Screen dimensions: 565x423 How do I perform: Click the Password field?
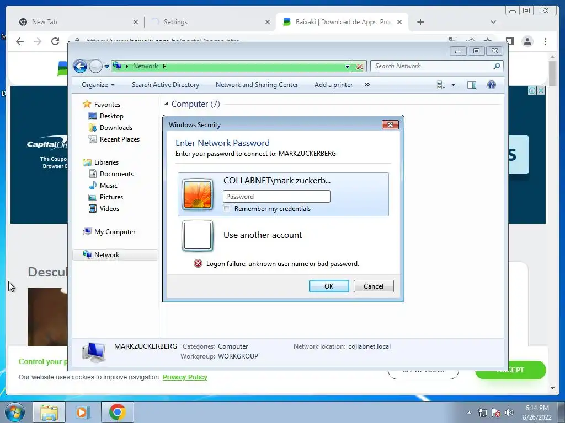[276, 197]
